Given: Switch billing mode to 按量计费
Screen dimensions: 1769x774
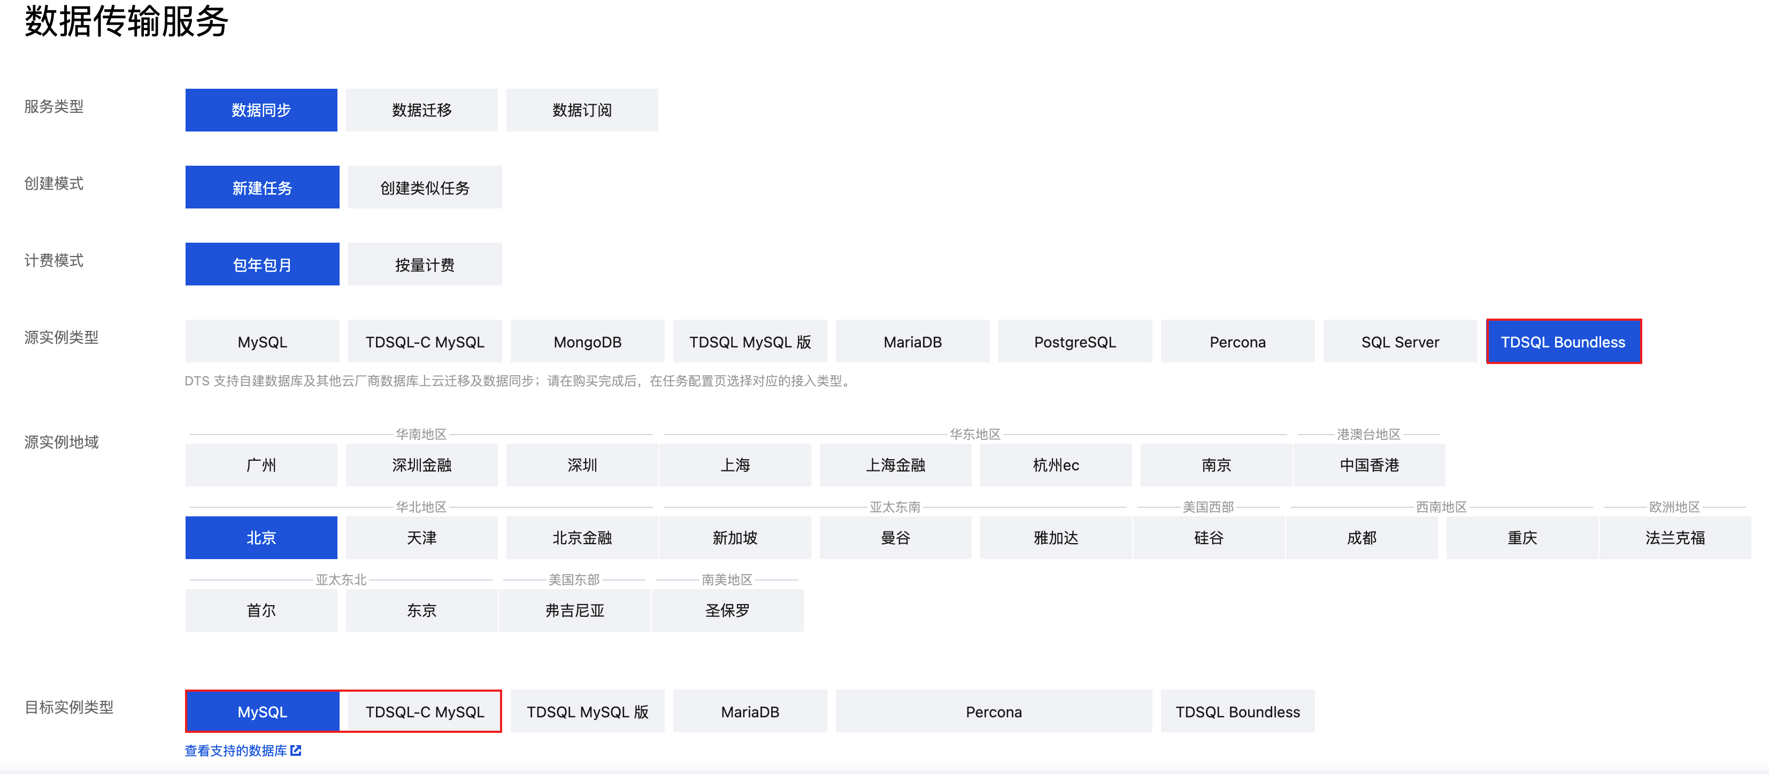Looking at the screenshot, I should (425, 264).
